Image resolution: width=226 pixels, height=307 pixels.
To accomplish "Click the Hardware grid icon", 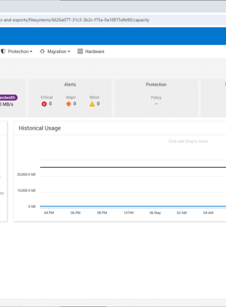I will pos(80,51).
